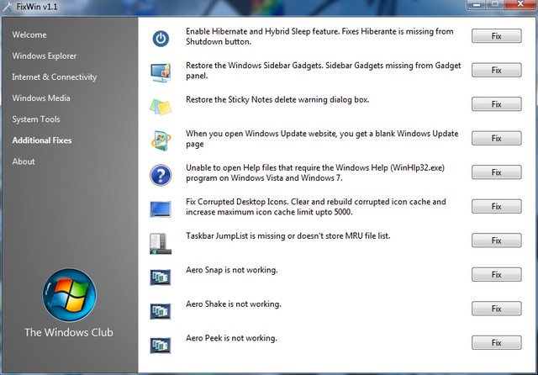Click 'Aero Shake is not working.' description
This screenshot has width=538, height=375.
234,304
